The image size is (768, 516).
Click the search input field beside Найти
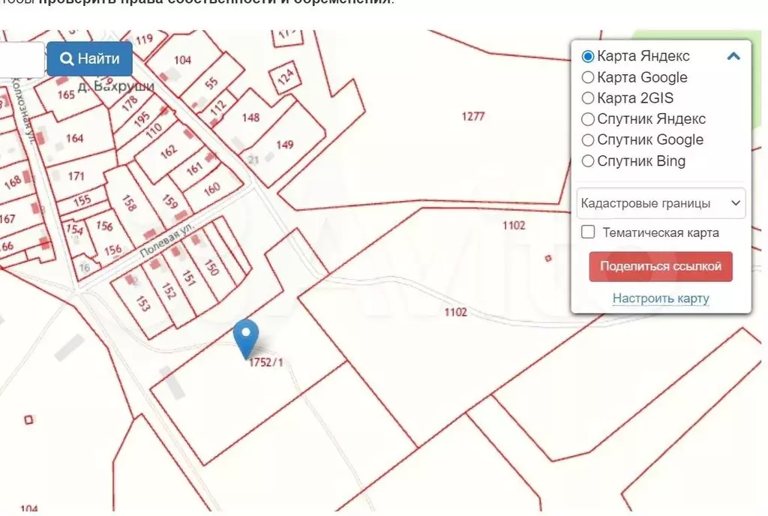point(22,59)
